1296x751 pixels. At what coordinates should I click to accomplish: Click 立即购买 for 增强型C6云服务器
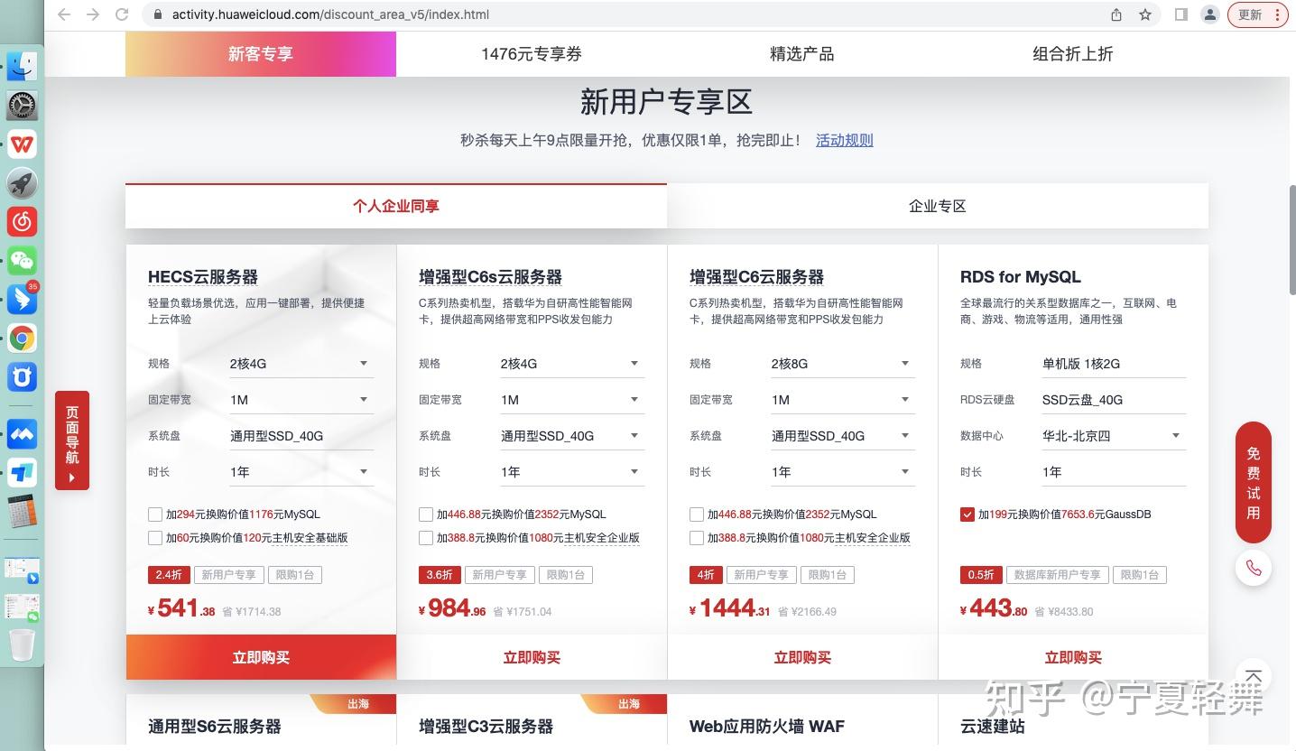pyautogui.click(x=802, y=657)
